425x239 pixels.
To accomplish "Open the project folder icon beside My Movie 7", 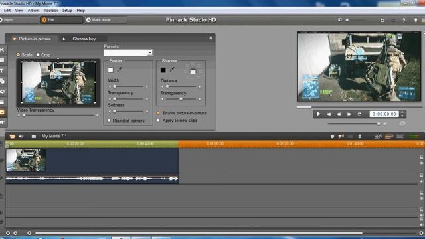I will [x=34, y=136].
